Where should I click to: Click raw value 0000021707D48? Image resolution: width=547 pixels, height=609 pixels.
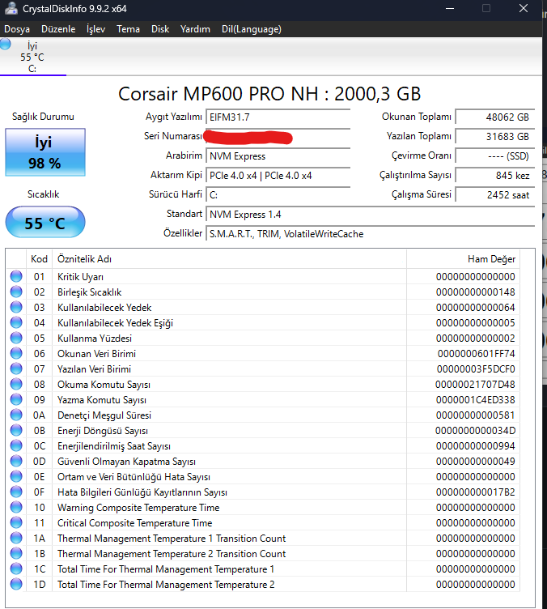tap(475, 385)
